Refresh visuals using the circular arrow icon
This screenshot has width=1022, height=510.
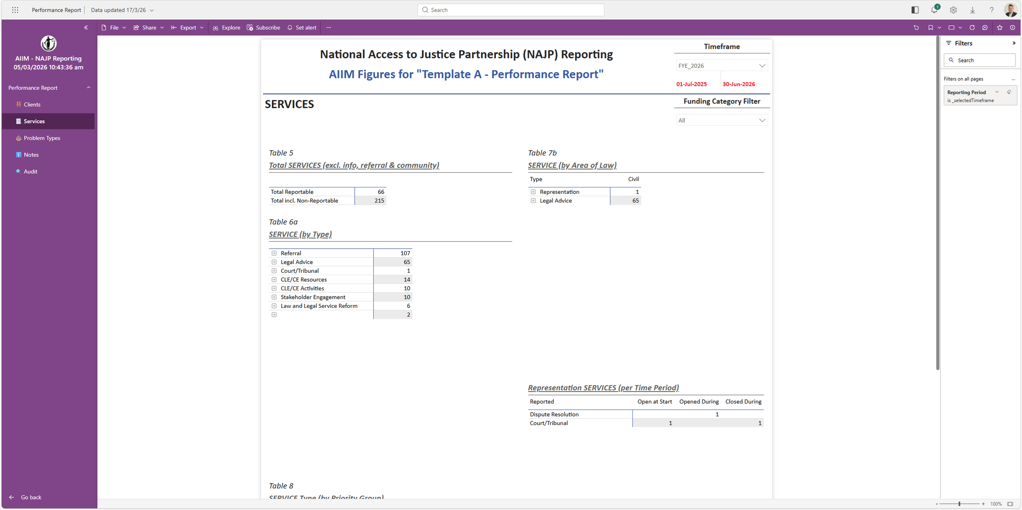tap(972, 28)
